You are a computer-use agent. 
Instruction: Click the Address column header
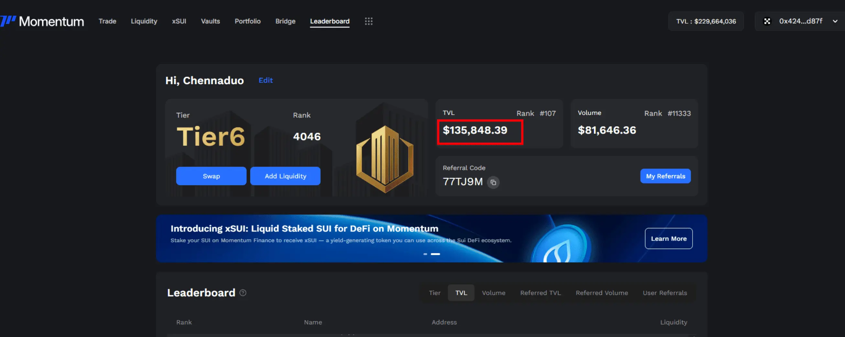444,322
